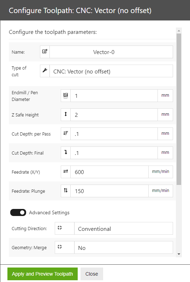Toggle the Advanced Settings switch

[18, 212]
